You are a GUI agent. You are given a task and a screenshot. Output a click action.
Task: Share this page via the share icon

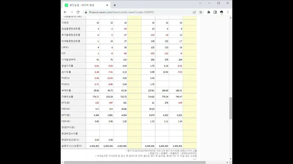pyautogui.click(x=194, y=12)
